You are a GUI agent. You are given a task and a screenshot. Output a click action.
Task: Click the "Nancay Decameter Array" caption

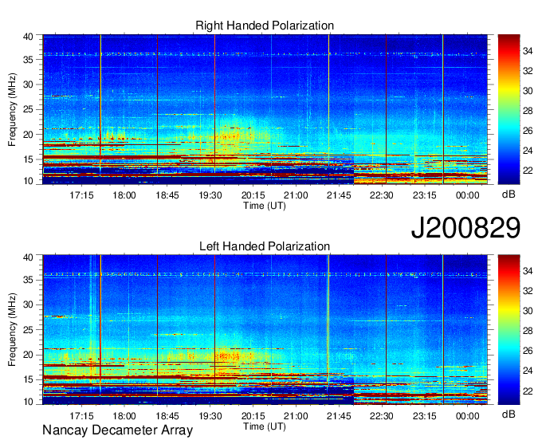117,430
